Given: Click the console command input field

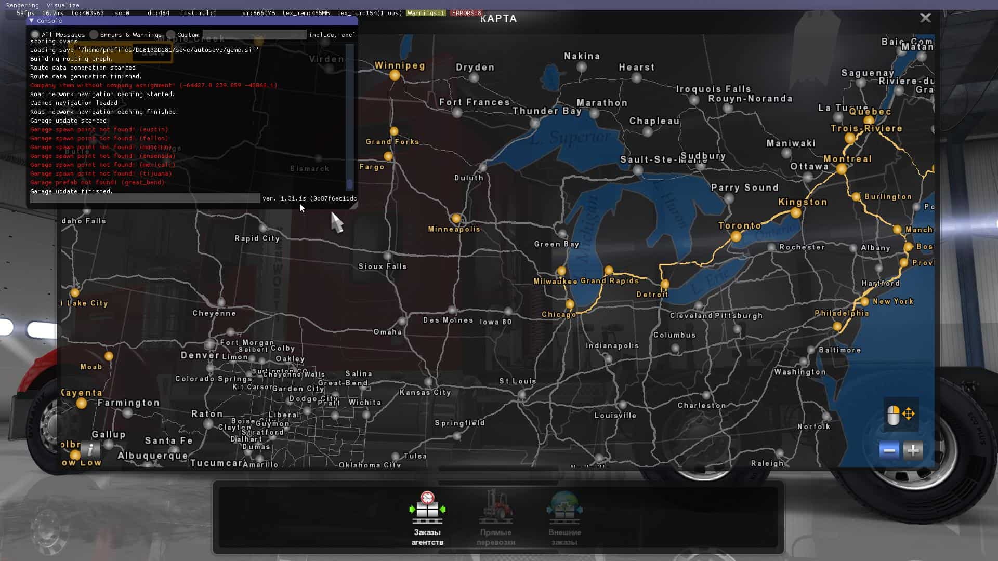Looking at the screenshot, I should coord(145,198).
